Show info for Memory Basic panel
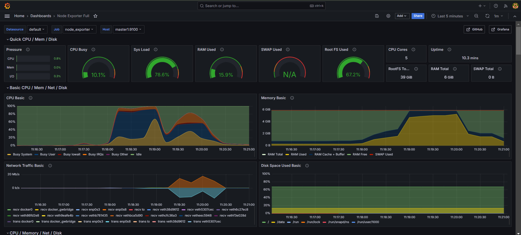Screen dimensions: 521x235 tap(292, 98)
